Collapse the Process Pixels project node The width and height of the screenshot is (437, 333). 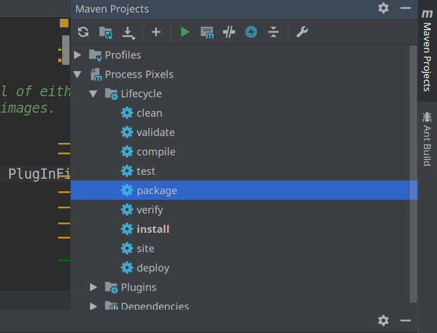click(x=78, y=75)
